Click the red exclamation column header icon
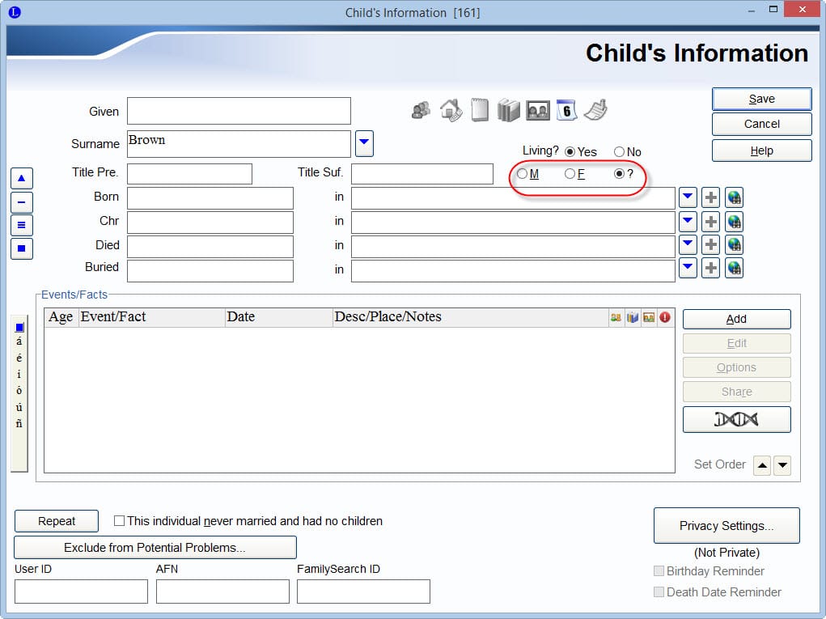826x619 pixels. (665, 317)
